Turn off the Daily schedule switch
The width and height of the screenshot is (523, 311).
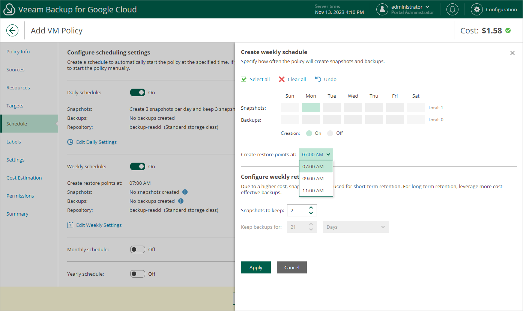click(138, 92)
